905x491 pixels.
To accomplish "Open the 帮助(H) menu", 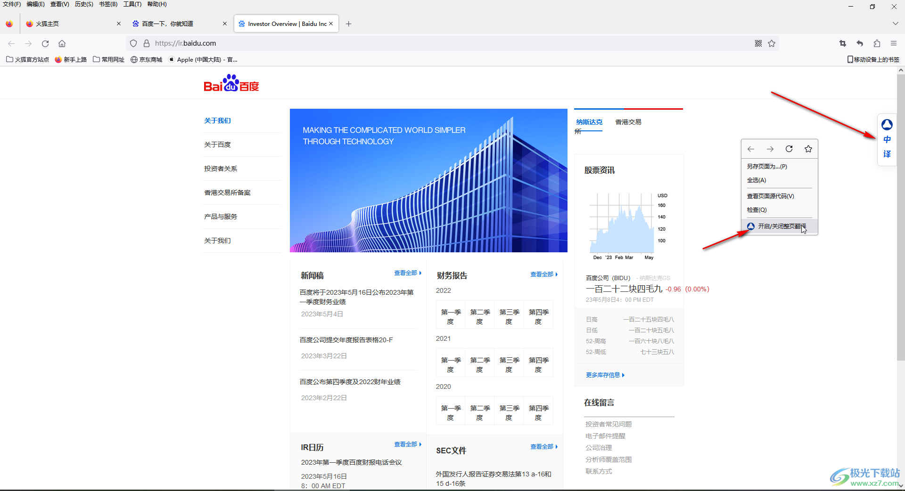I will coord(157,4).
